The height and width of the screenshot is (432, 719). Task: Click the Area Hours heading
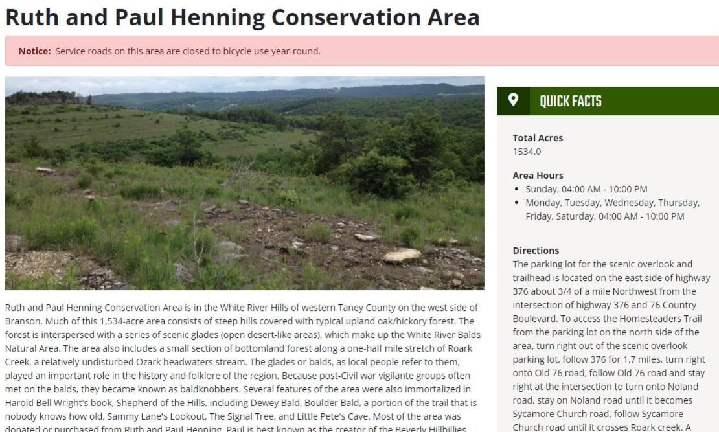click(x=538, y=175)
